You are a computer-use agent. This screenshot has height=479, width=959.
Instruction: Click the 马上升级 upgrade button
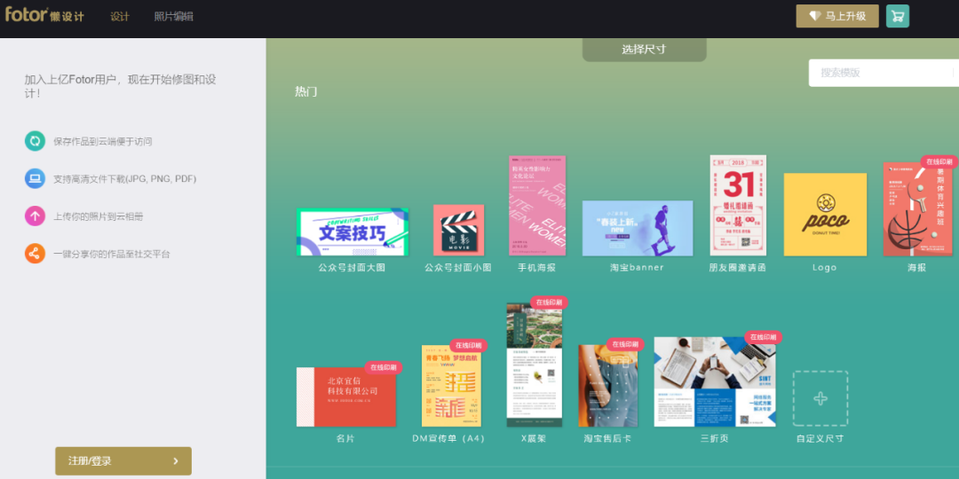837,17
